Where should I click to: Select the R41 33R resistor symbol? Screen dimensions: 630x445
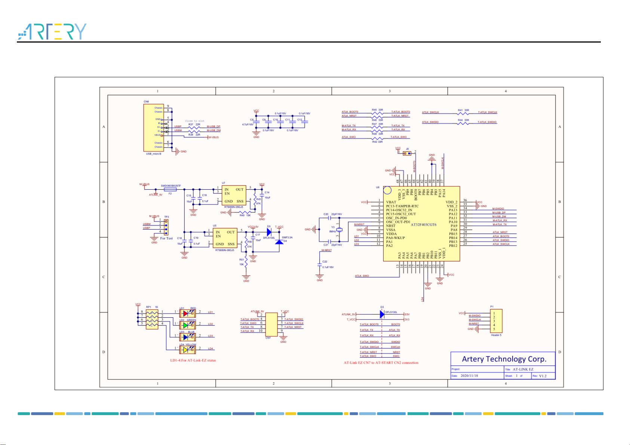tap(463, 113)
